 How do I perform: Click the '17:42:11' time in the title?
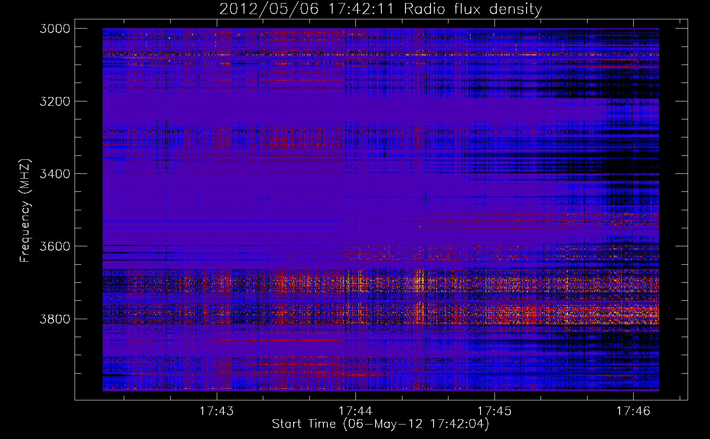(x=361, y=9)
